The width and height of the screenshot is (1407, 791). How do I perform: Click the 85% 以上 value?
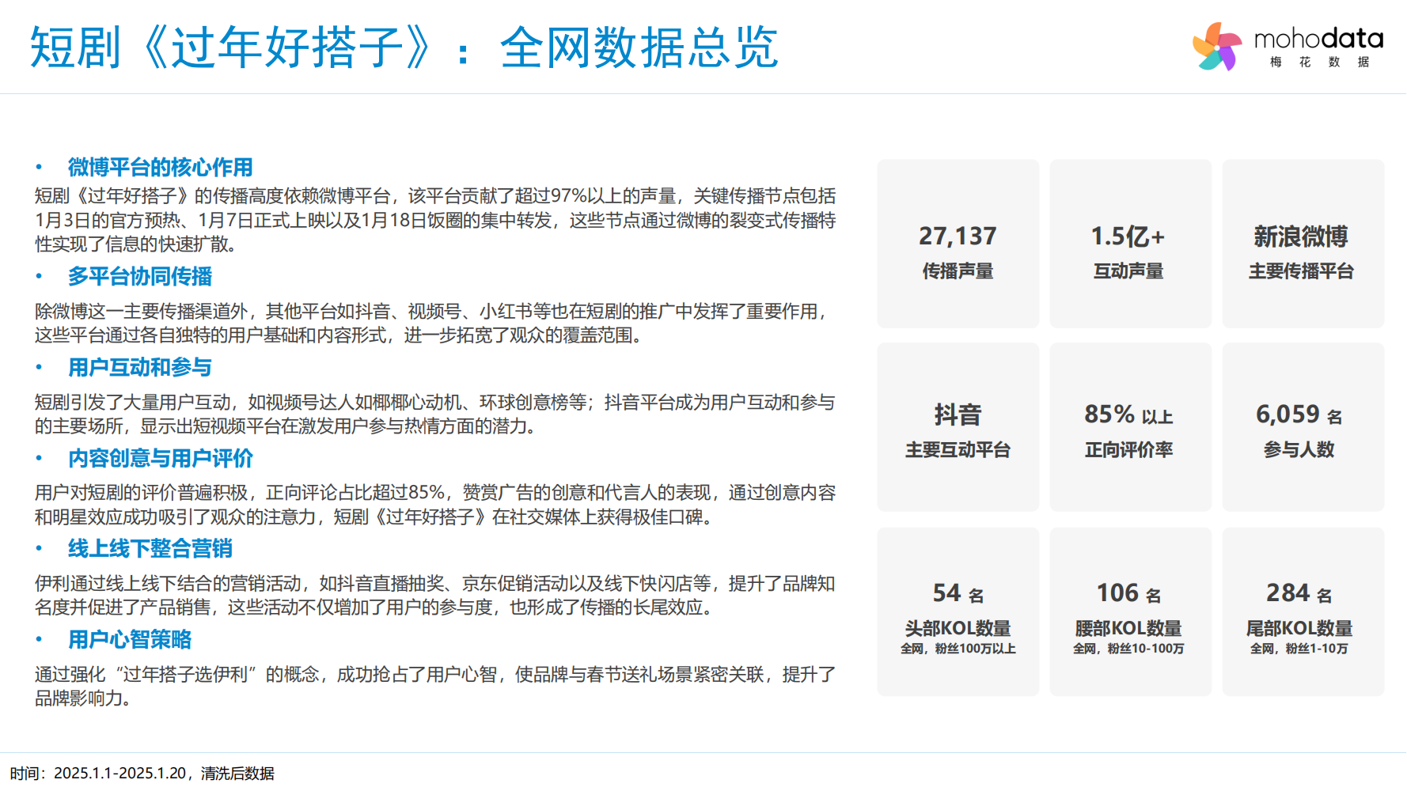coord(1128,414)
